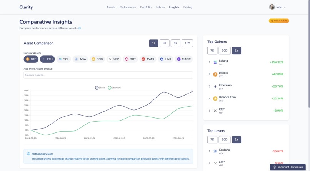Open the Assets nav item
The image size is (310, 171).
111,7
